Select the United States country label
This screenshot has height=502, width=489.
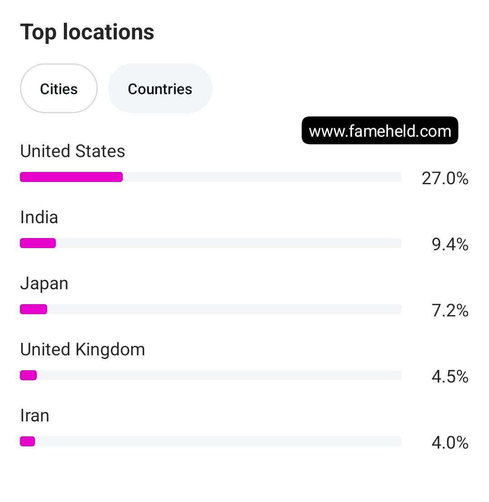pyautogui.click(x=72, y=151)
